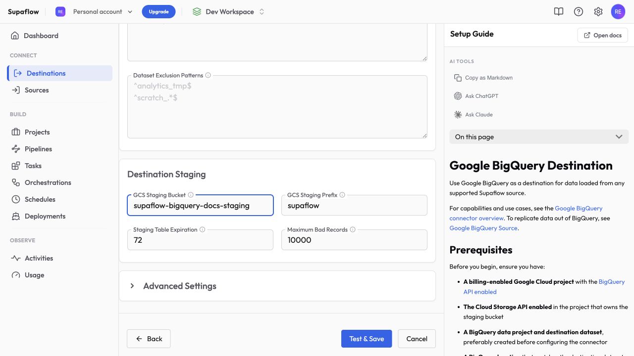
Task: Click the Dataset Exclusion Patterns info icon
Action: [208, 75]
